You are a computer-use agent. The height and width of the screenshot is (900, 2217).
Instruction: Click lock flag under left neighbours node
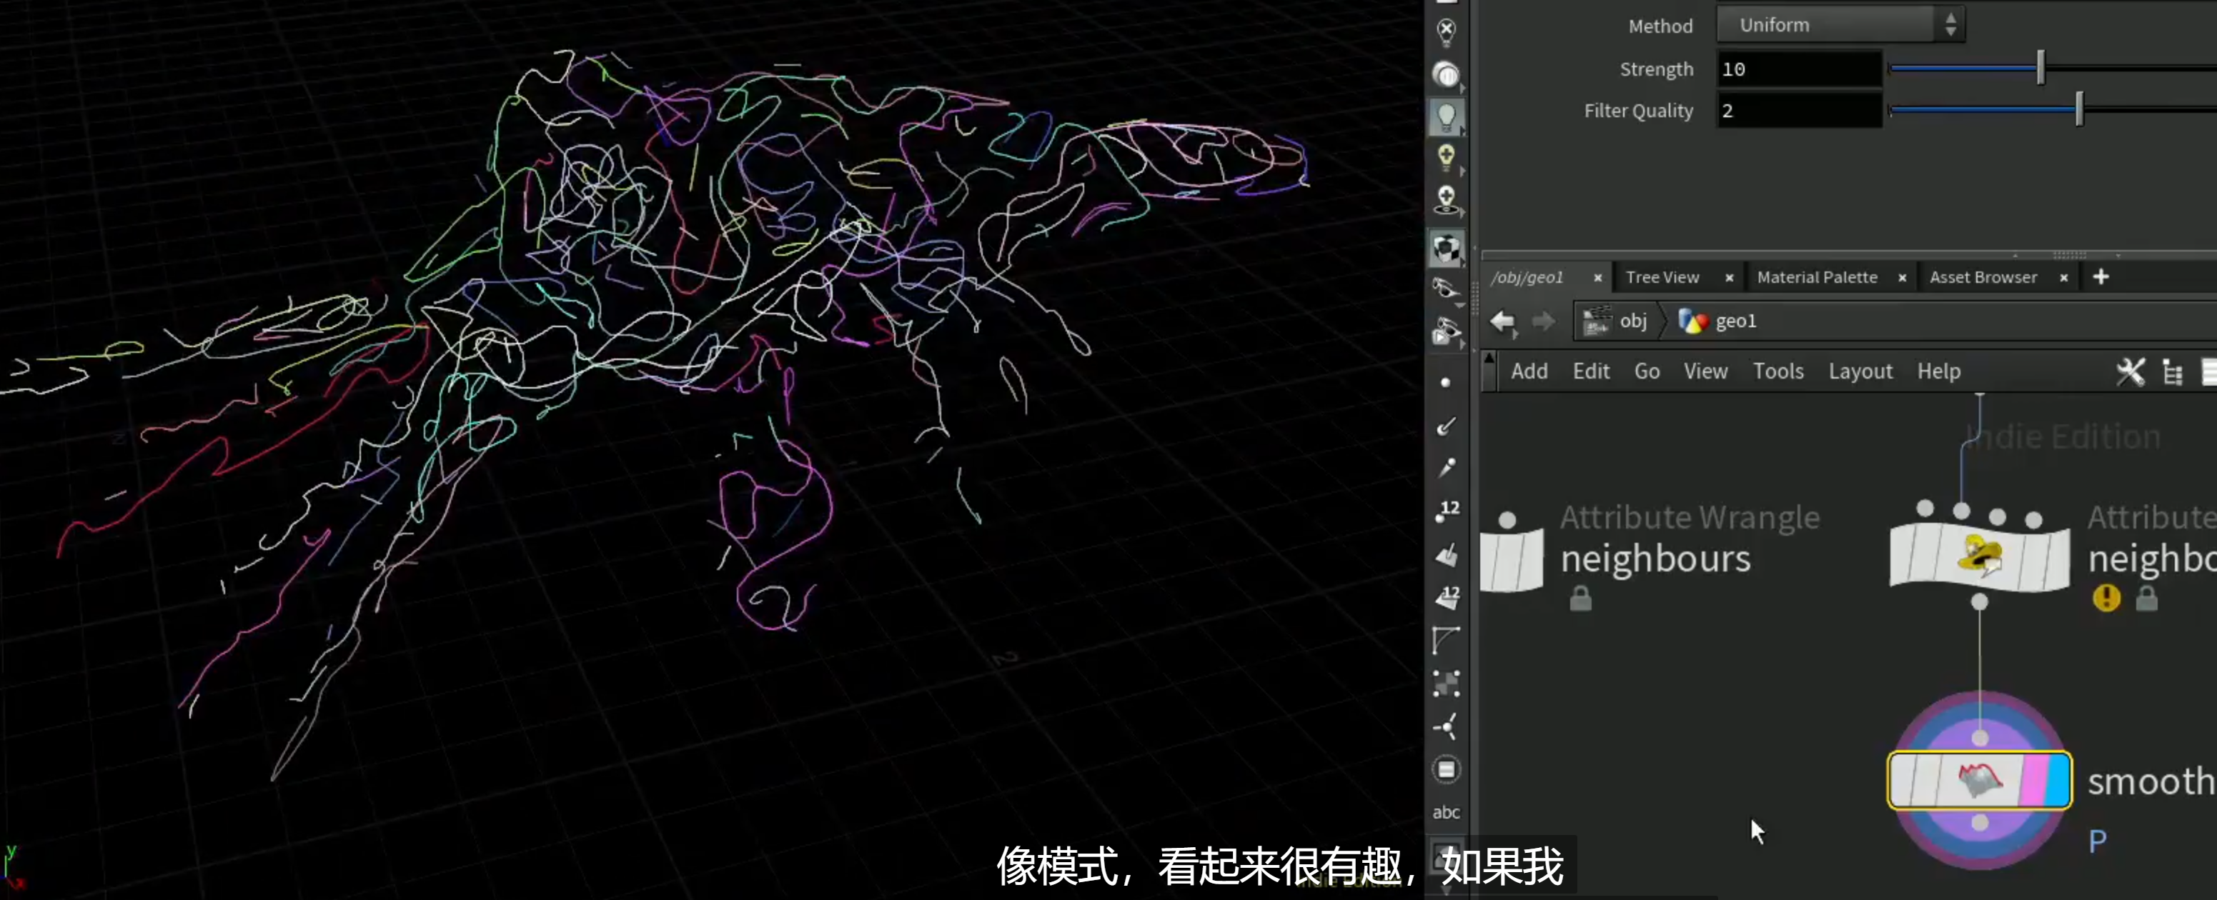click(1580, 599)
